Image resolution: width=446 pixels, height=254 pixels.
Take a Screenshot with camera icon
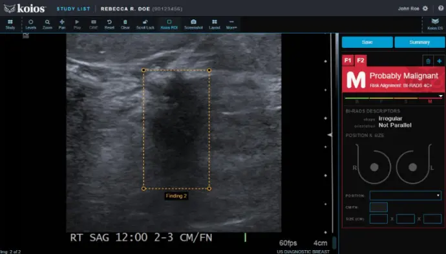[193, 24]
